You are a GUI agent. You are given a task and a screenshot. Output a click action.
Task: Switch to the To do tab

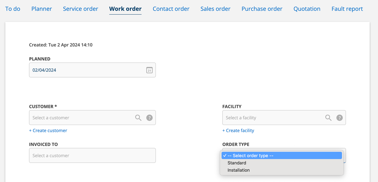(13, 9)
